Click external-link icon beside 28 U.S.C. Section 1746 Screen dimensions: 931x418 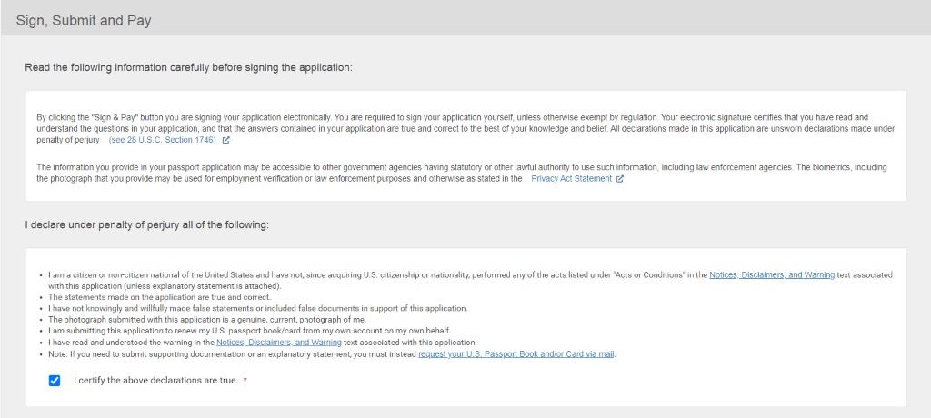click(x=226, y=141)
